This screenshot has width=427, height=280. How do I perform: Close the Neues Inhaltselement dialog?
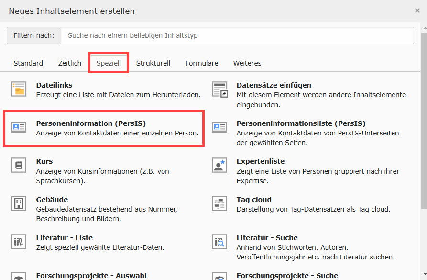point(417,11)
